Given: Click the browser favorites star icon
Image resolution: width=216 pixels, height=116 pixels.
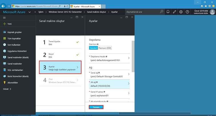Looking at the screenshot, I should coord(206,6).
